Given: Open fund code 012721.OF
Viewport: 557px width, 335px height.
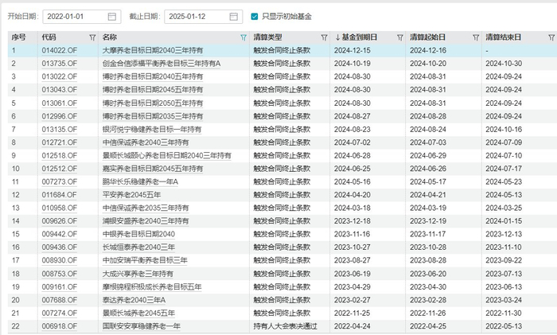Looking at the screenshot, I should (x=60, y=142).
